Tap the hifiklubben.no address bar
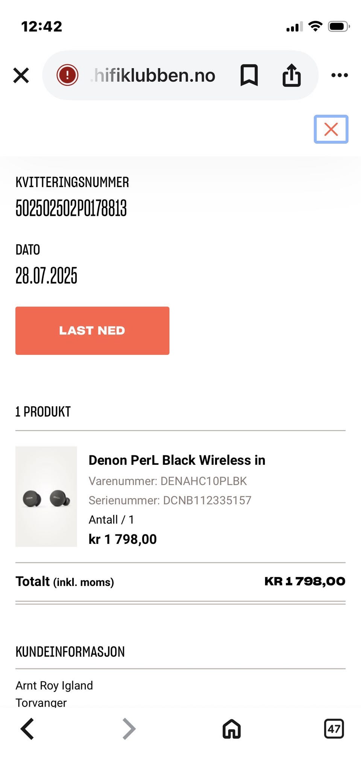 (155, 75)
